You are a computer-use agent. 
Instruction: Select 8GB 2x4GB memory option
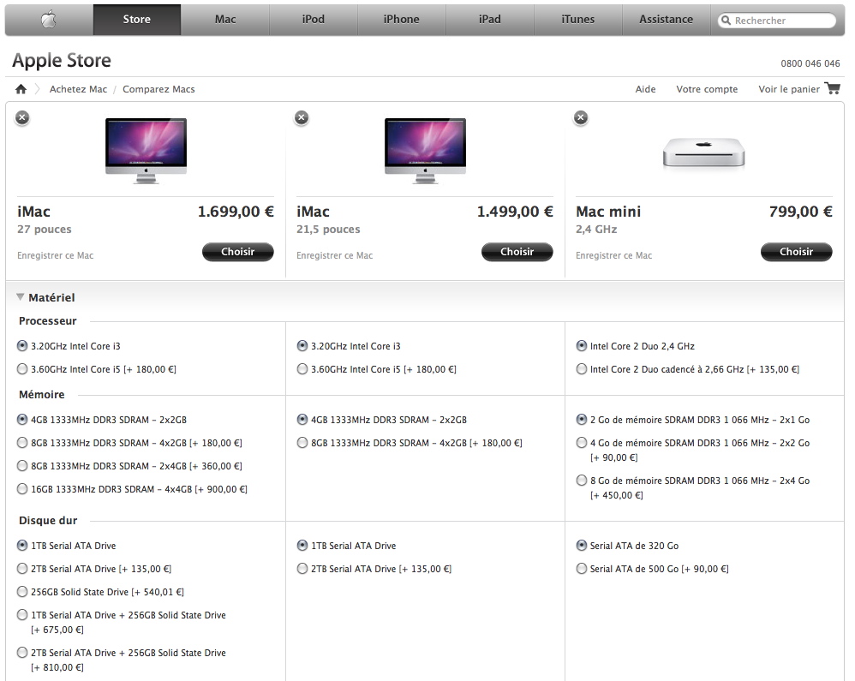(22, 466)
